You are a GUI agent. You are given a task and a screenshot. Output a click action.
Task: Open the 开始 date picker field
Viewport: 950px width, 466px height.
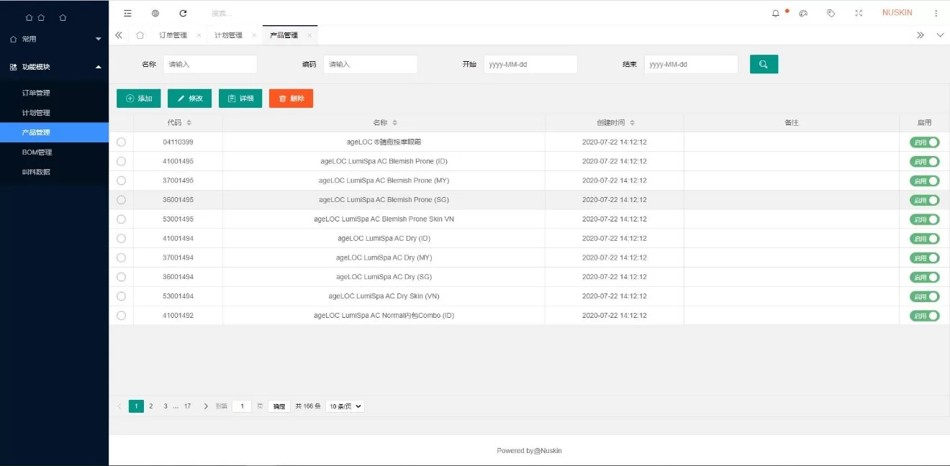coord(530,64)
